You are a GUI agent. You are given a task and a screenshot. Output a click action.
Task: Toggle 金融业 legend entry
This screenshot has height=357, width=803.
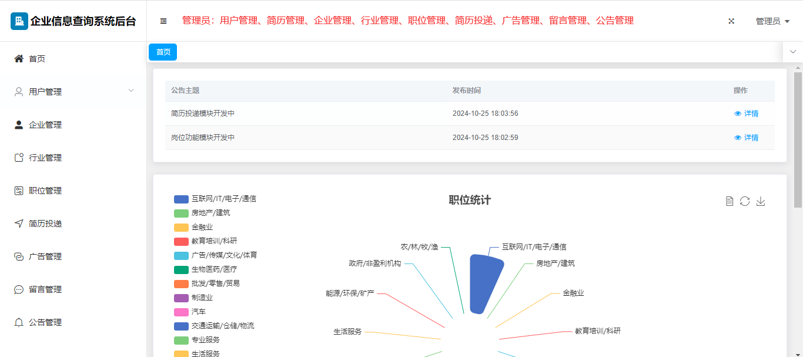[193, 227]
